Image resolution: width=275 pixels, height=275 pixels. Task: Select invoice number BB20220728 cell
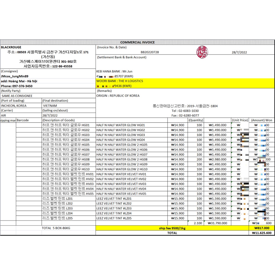150,52
